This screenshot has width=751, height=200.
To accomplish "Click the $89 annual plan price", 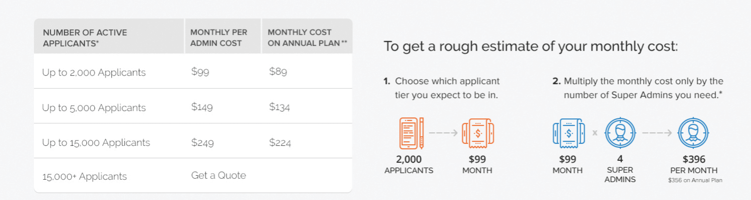I will (278, 72).
